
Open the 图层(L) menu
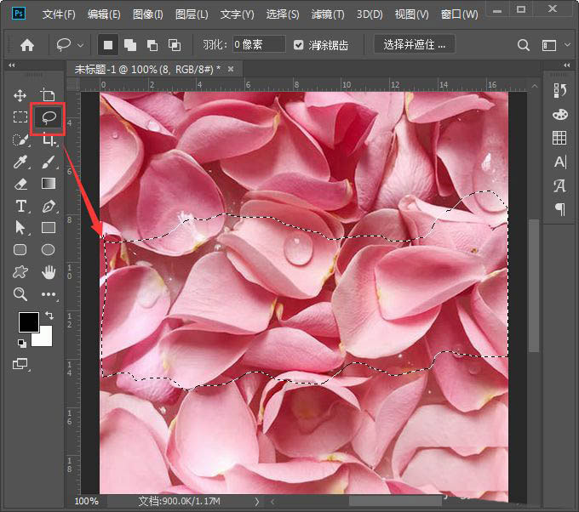[192, 14]
